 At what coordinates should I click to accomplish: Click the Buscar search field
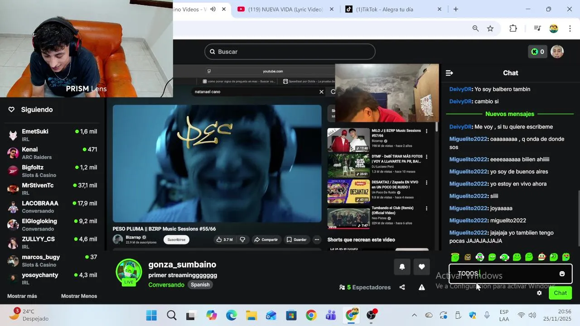tap(290, 52)
